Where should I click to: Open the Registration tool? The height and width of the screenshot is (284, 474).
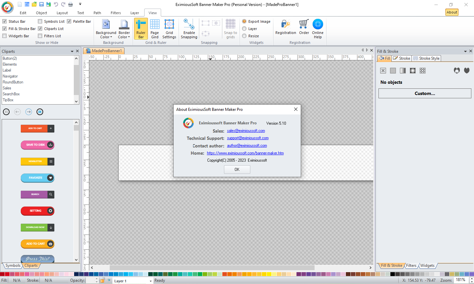[286, 27]
